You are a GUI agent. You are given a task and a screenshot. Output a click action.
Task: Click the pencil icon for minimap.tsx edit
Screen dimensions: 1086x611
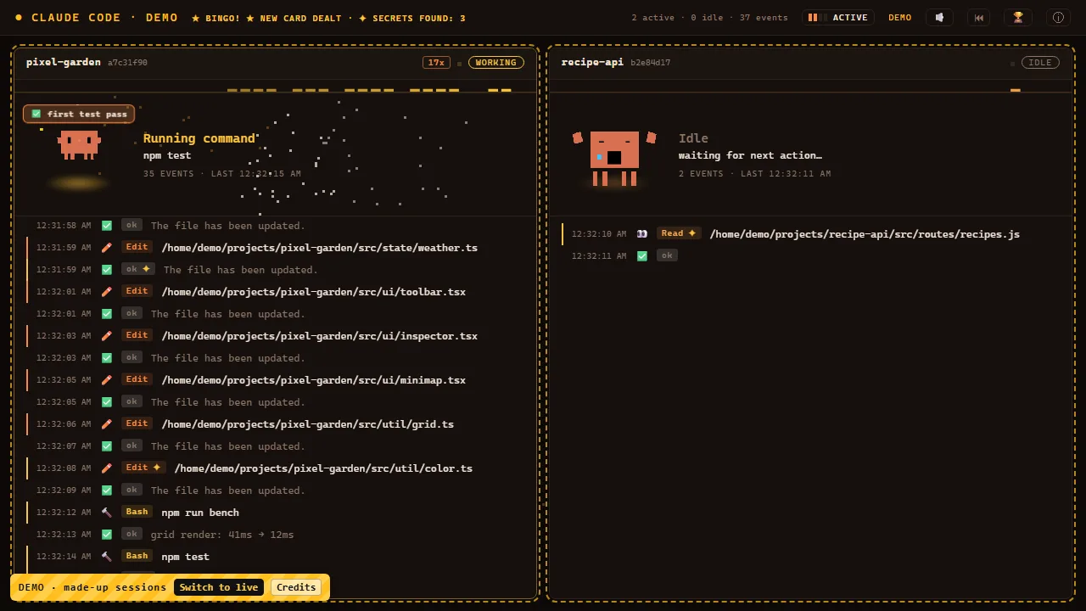pos(107,380)
